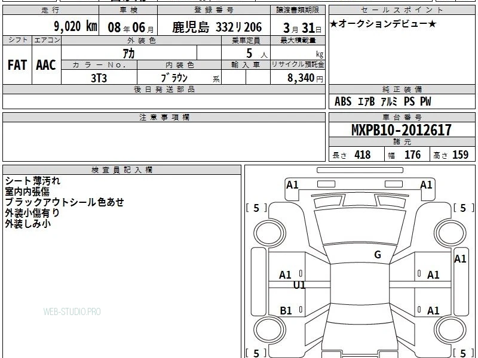Select inspector note 外装小傷有り
478x358 pixels.
point(32,213)
